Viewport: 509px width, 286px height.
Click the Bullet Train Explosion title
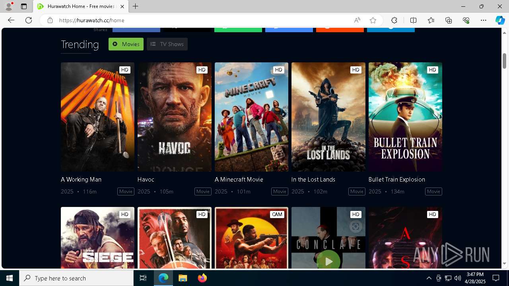point(397,180)
